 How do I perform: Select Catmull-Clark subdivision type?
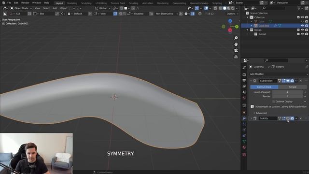tap(264, 87)
